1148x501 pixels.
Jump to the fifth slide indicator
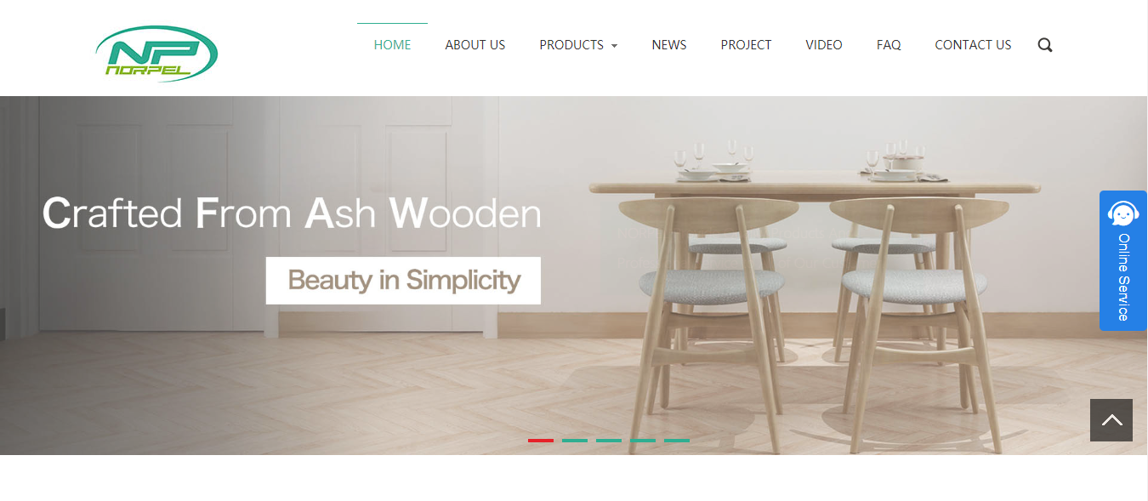(677, 440)
